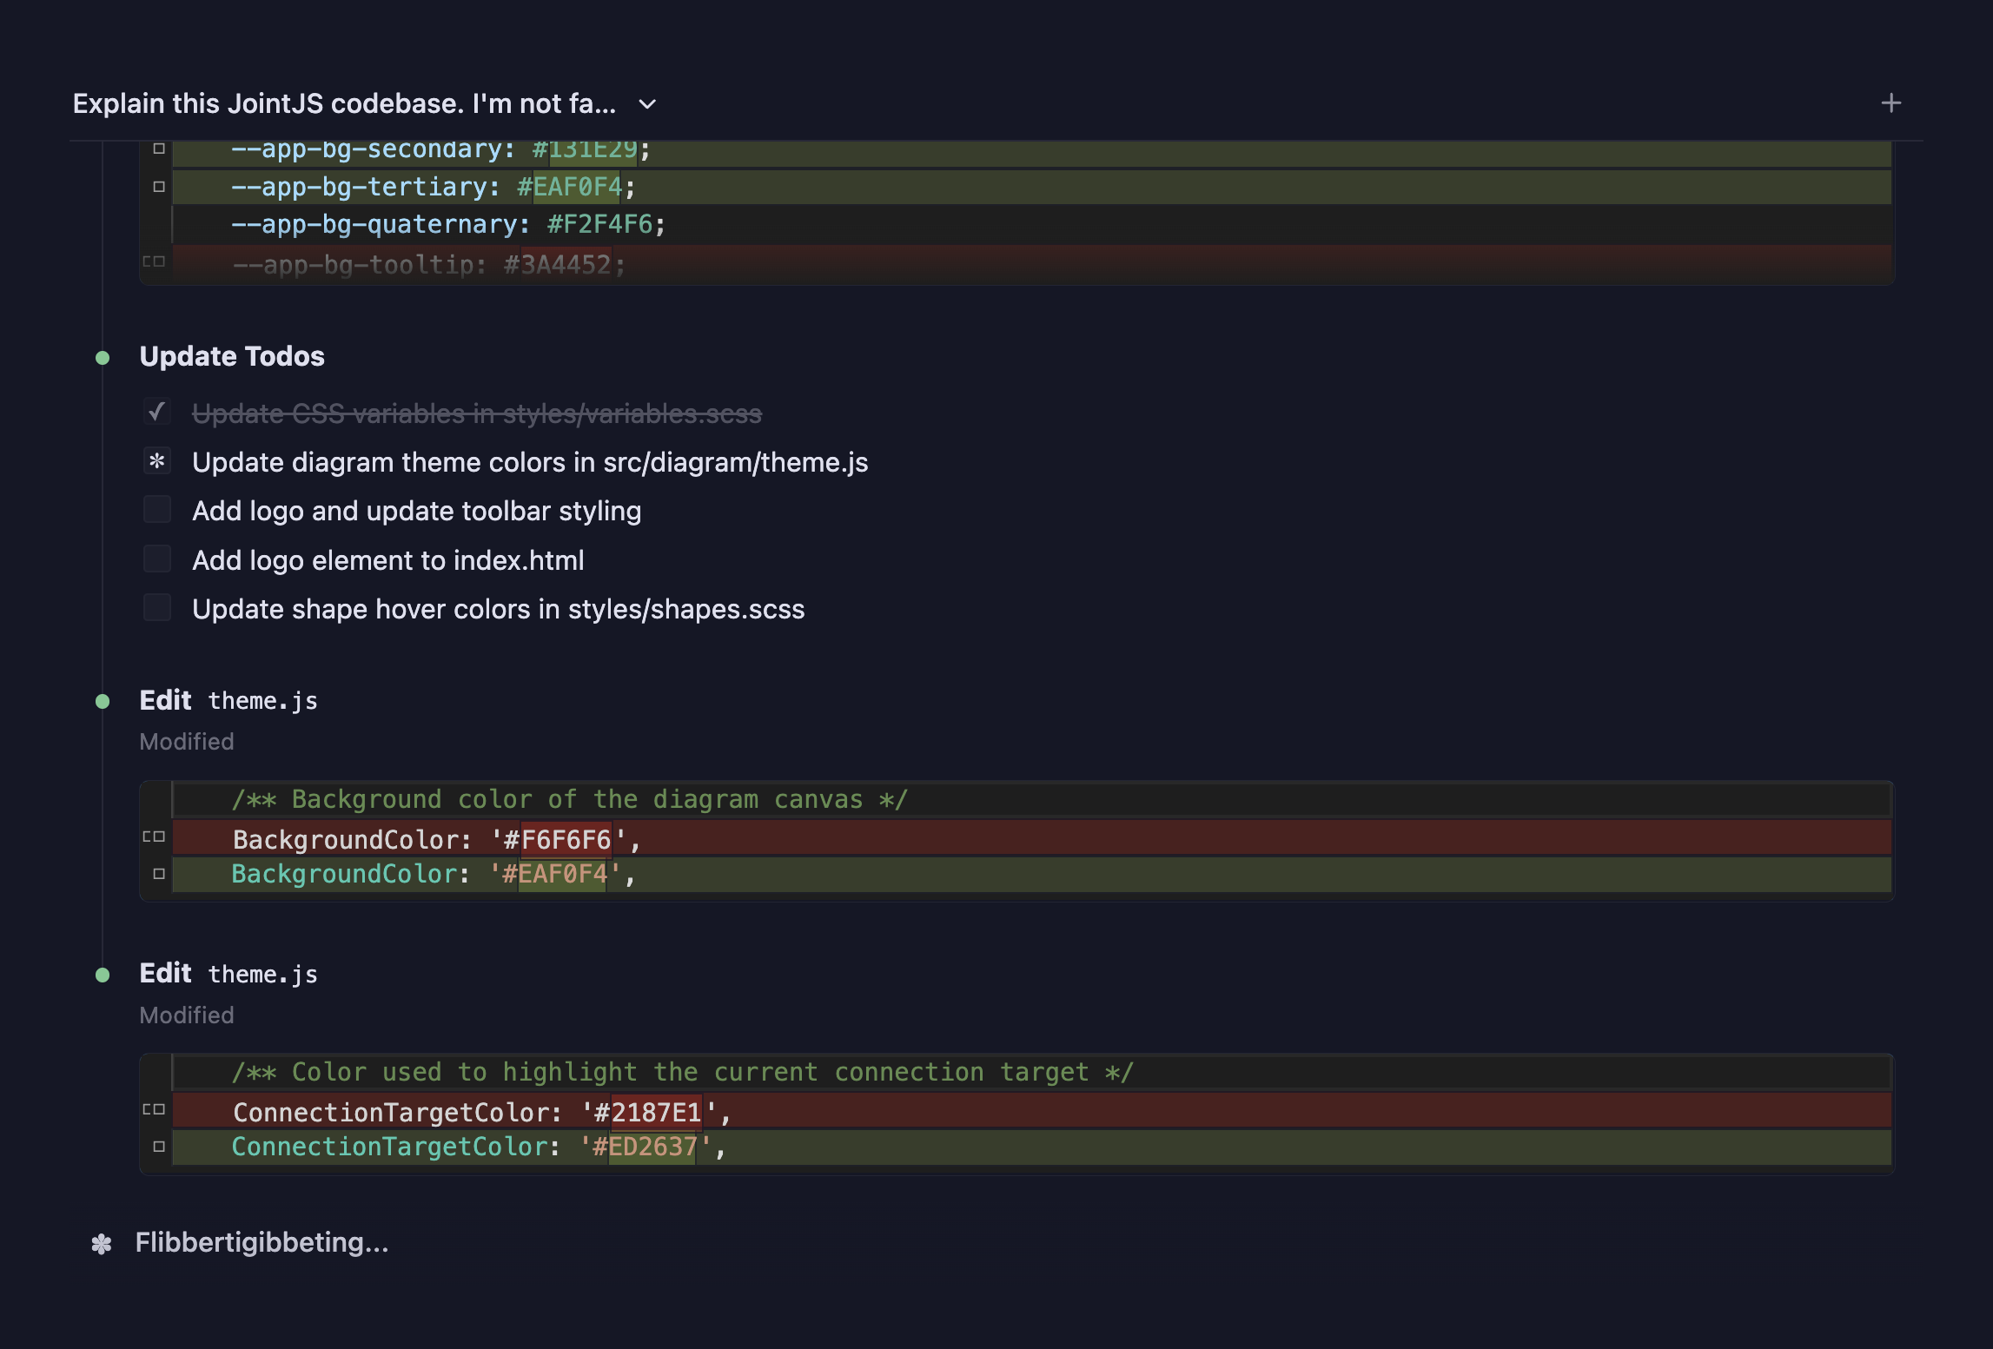
Task: Click the green bullet beside the first Edit theme.js
Action: (x=103, y=702)
